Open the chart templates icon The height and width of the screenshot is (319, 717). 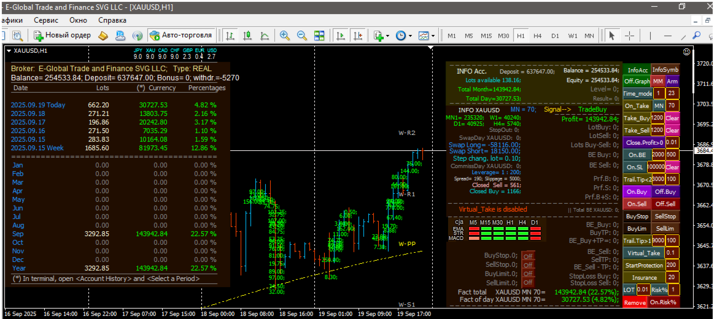click(x=424, y=35)
